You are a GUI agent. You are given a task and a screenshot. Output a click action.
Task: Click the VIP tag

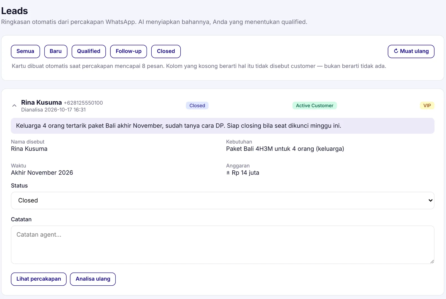pos(427,106)
